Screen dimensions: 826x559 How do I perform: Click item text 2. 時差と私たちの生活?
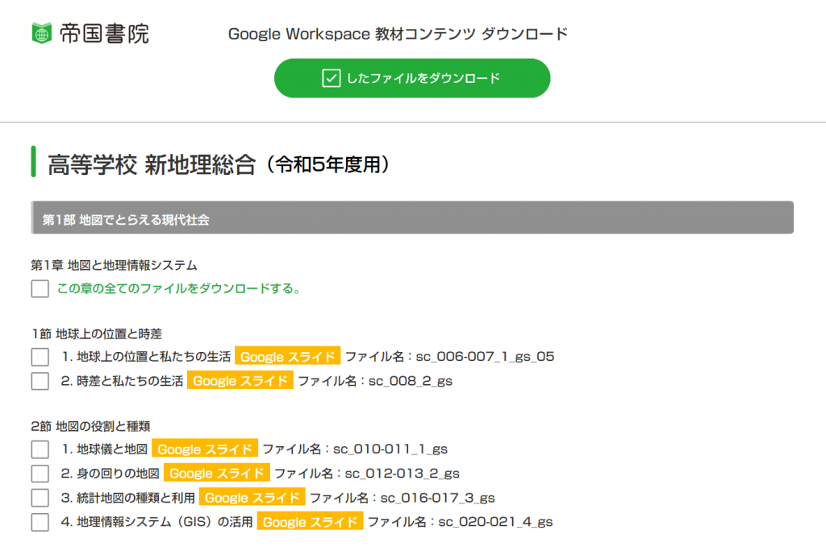[123, 381]
